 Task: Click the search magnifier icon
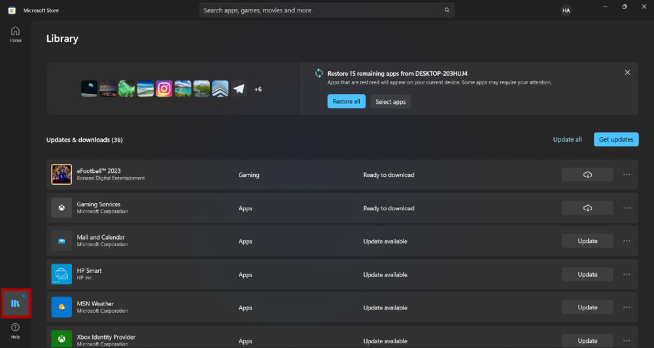pos(447,10)
